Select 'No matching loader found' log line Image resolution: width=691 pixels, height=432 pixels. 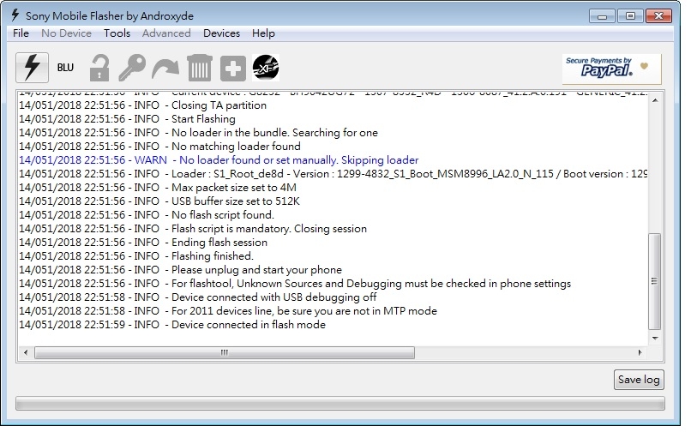pyautogui.click(x=160, y=147)
